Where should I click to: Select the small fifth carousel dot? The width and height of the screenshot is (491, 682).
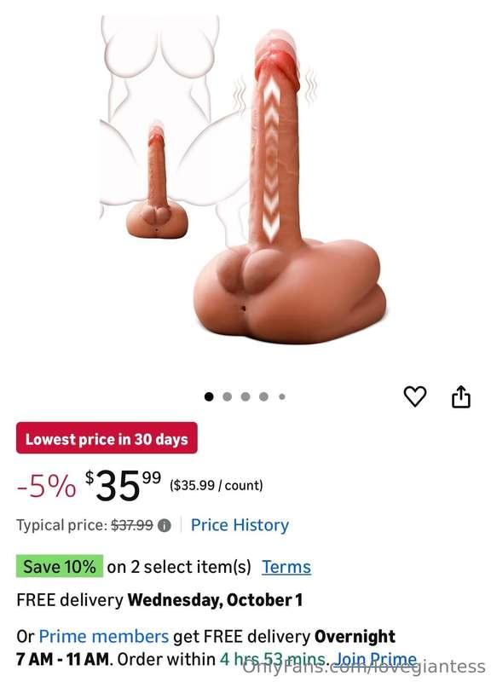tap(282, 396)
